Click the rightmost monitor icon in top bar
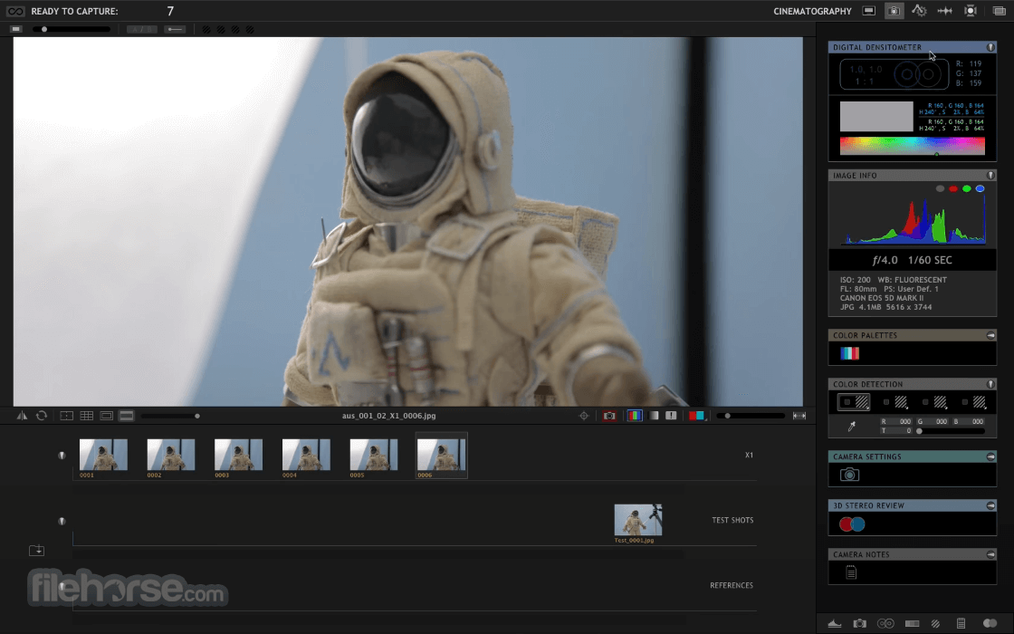The height and width of the screenshot is (634, 1014). coord(1000,11)
